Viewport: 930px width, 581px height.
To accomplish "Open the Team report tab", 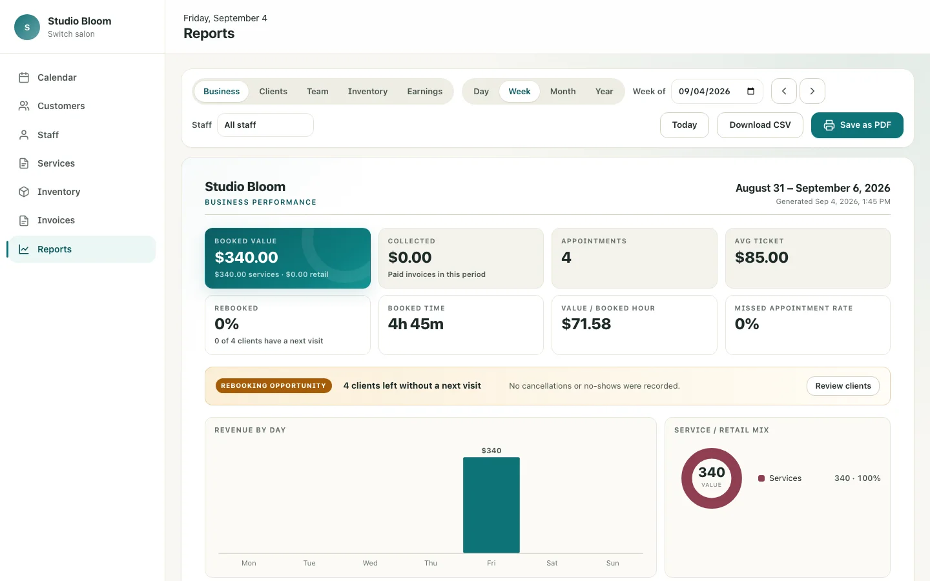I will [318, 92].
